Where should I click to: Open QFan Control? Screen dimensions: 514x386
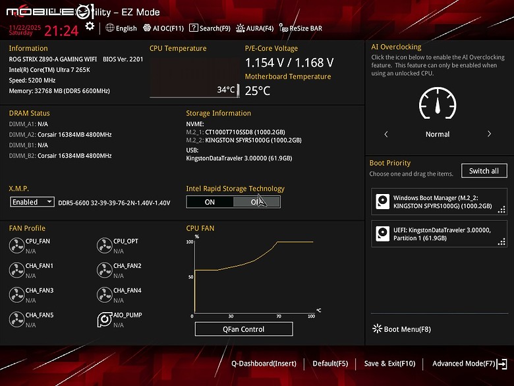244,329
